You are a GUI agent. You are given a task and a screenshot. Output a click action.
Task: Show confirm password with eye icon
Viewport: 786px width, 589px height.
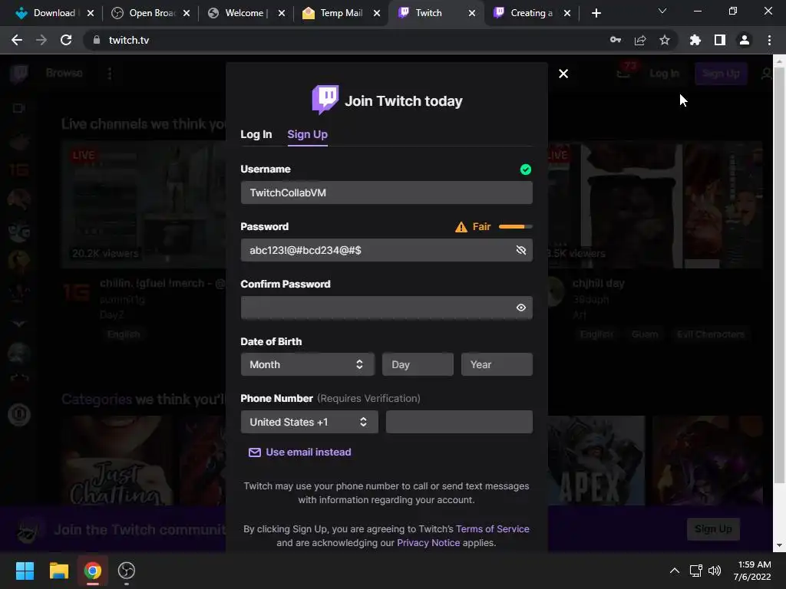pyautogui.click(x=521, y=308)
